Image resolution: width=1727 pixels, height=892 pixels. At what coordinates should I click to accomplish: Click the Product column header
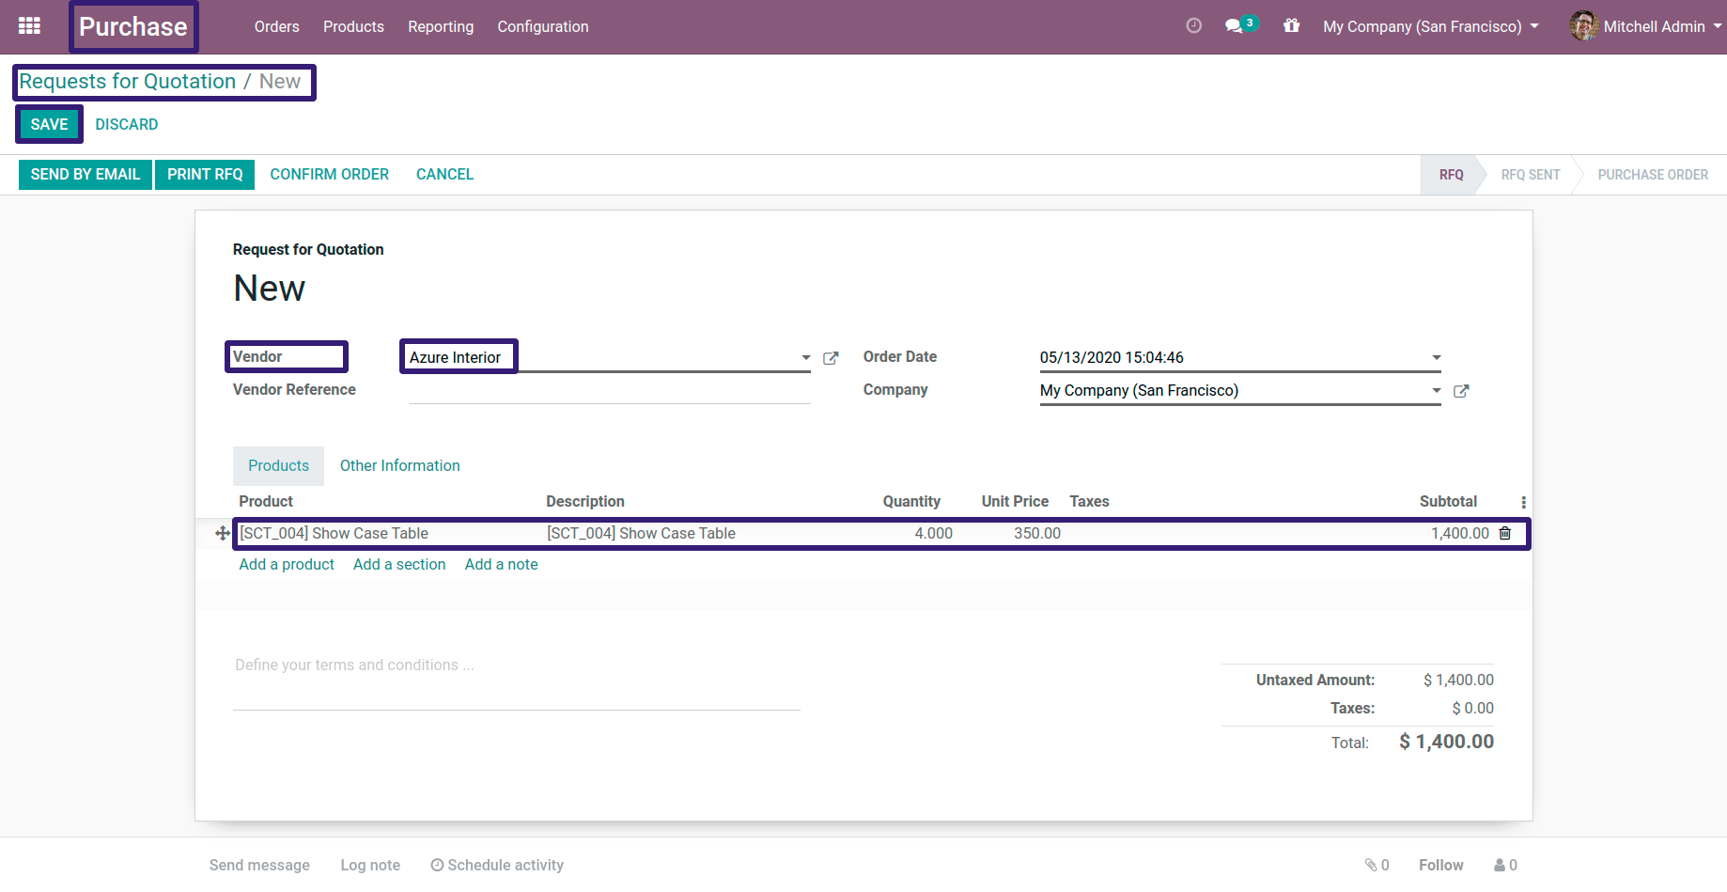tap(266, 502)
